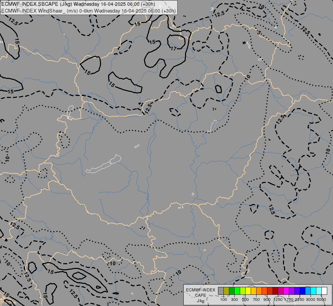The height and width of the screenshot is (306, 333).
Task: Select the gray swatch in CAPE legend
Action: (221, 291)
